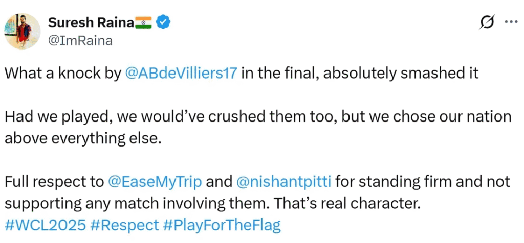
Task: Click the Indian flag emoji beside the name
Action: pos(144,22)
